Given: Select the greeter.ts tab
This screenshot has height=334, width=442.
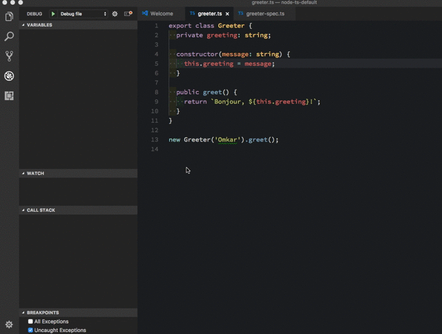Looking at the screenshot, I should pyautogui.click(x=209, y=14).
